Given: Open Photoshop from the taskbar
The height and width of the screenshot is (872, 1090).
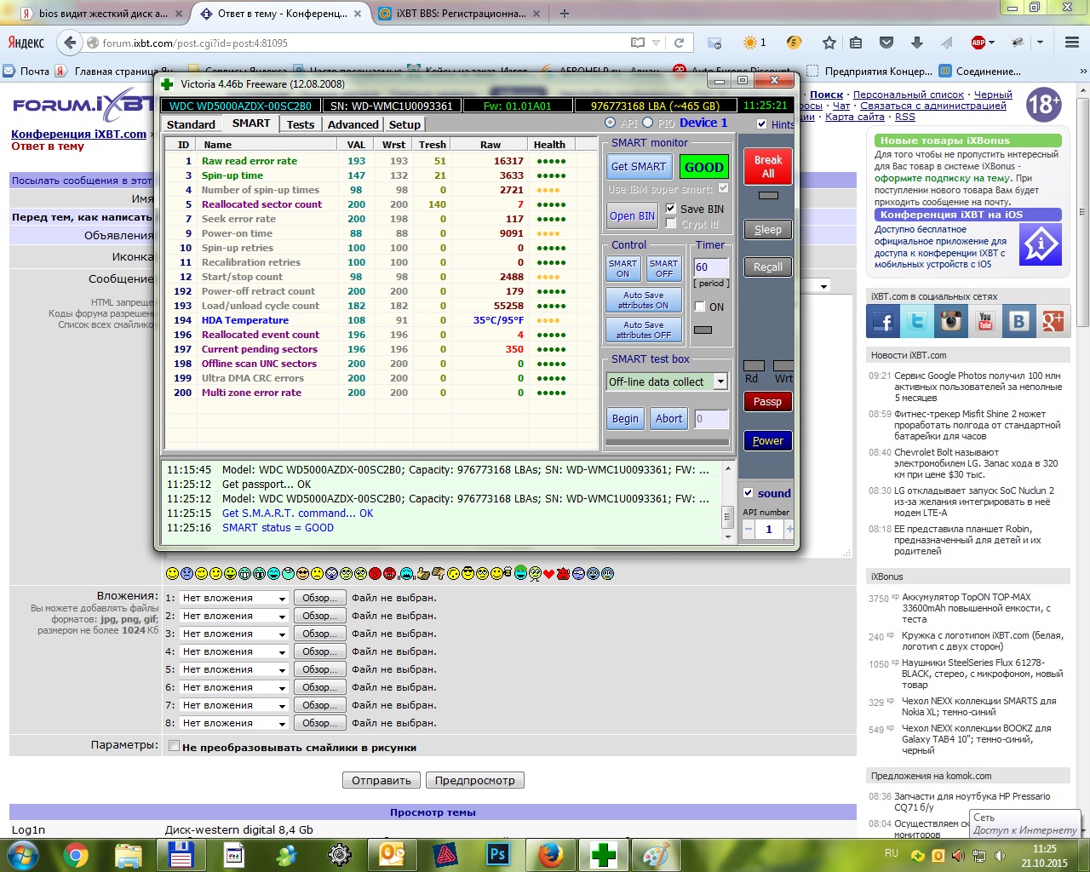Looking at the screenshot, I should [497, 855].
